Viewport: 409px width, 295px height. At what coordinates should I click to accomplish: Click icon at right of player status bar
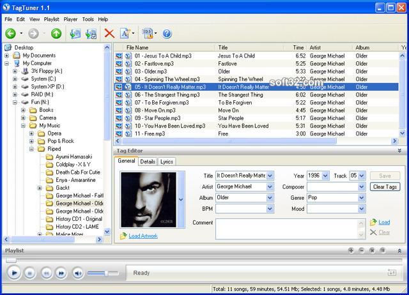tap(392, 273)
